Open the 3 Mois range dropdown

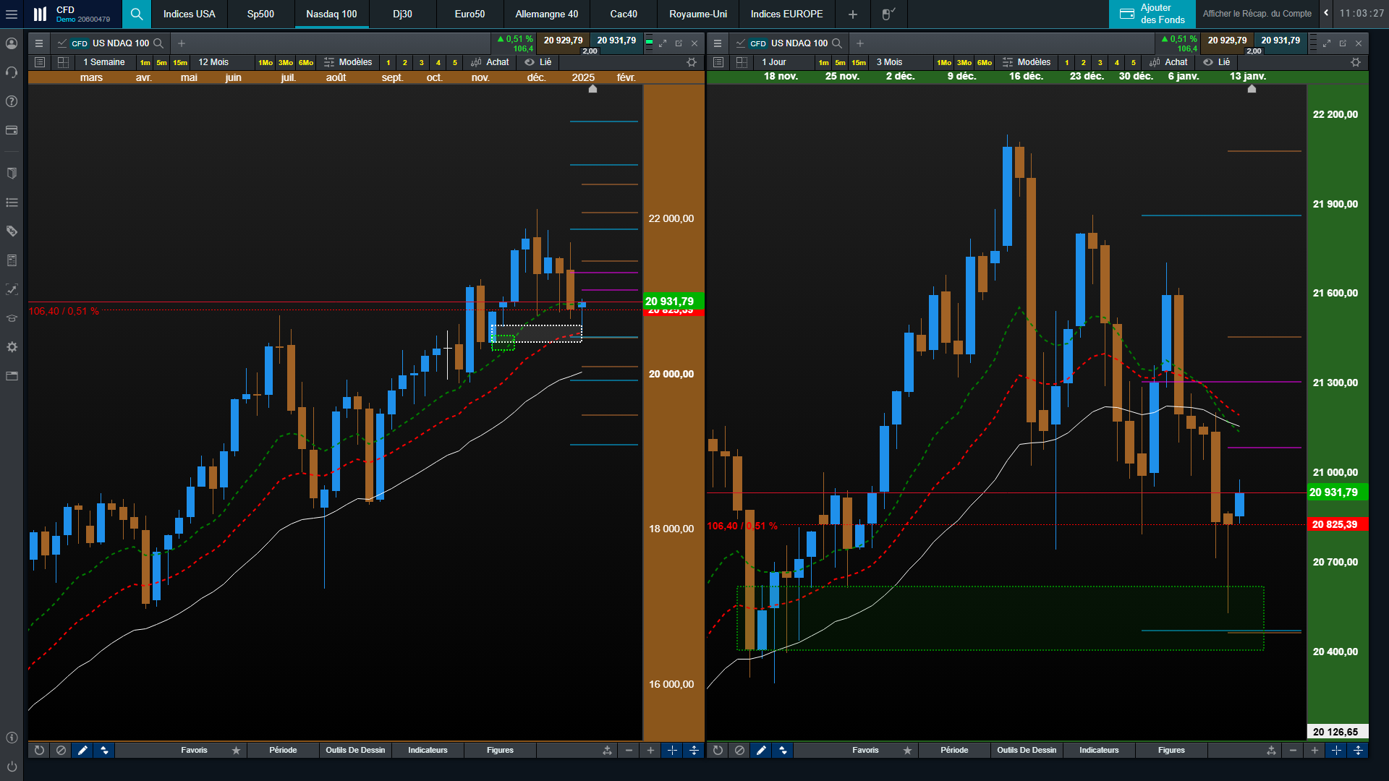(889, 62)
